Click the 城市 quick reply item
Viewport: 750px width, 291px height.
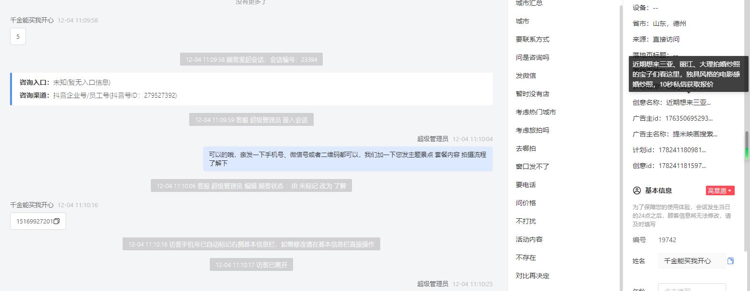click(523, 21)
